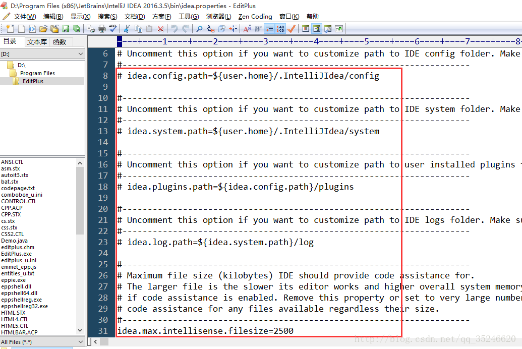522x349 pixels.
Task: Select editplus.chm in file list
Action: [x=18, y=247]
